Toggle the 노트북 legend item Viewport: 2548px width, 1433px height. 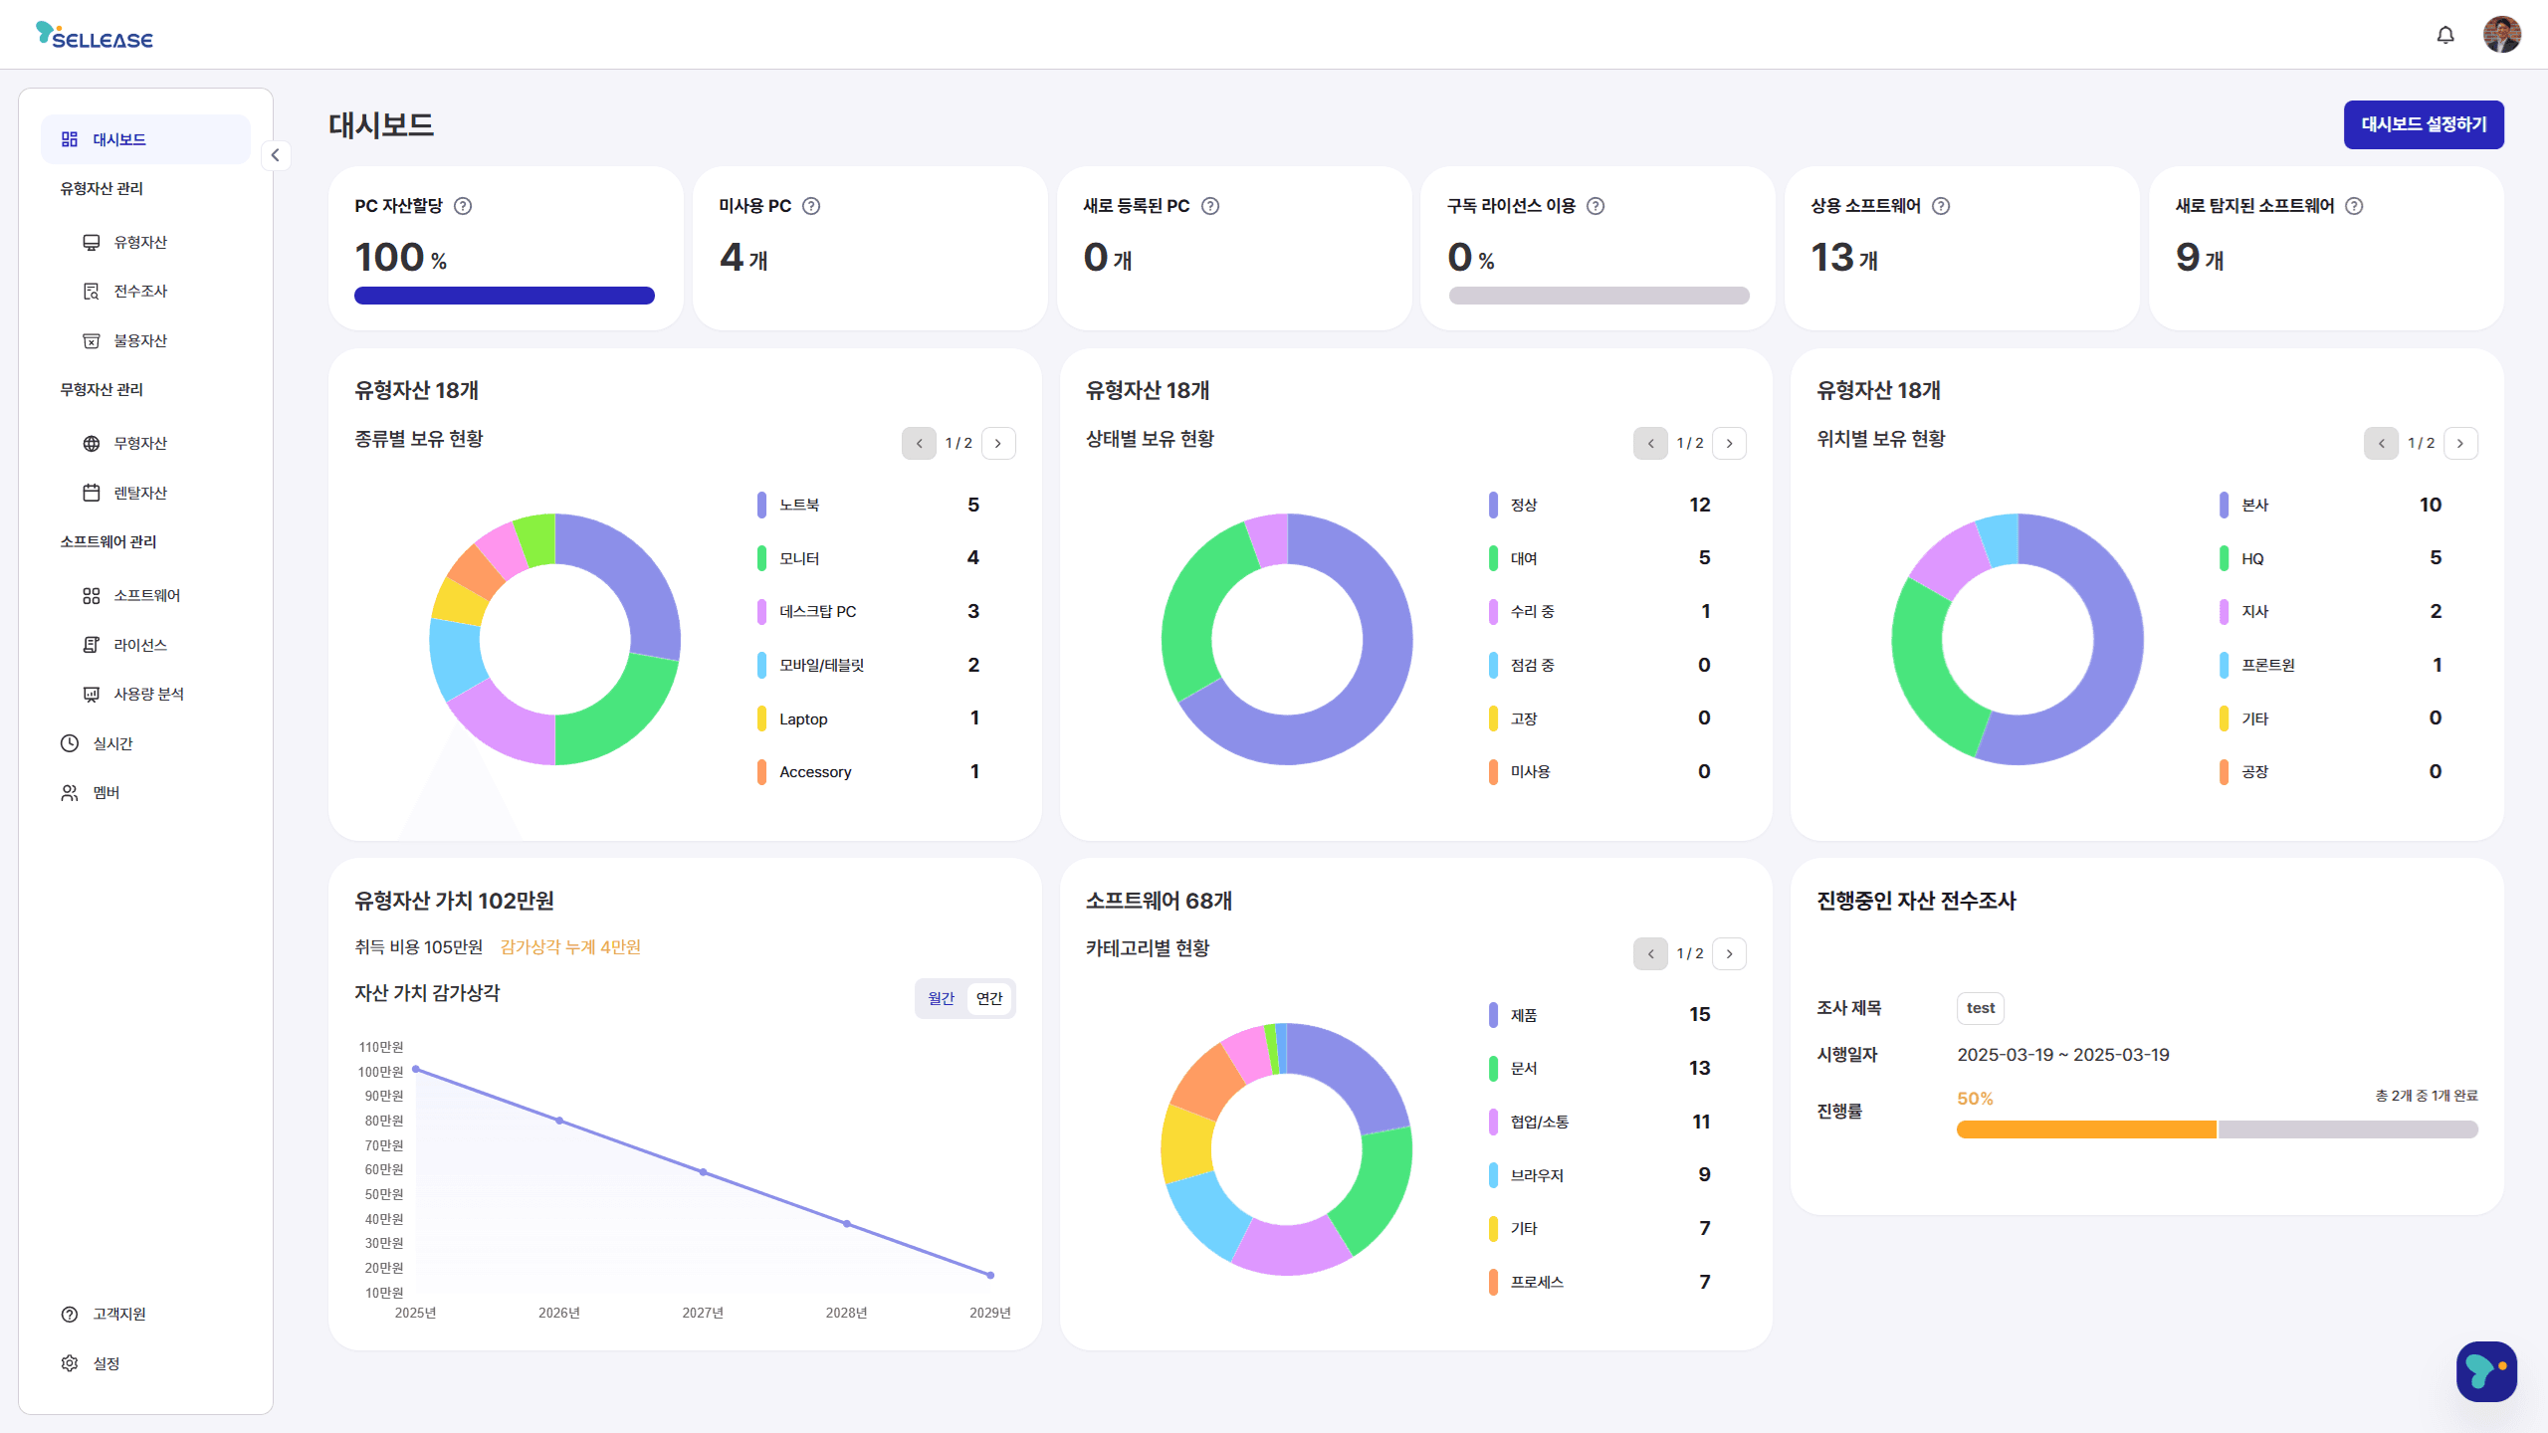pos(799,506)
